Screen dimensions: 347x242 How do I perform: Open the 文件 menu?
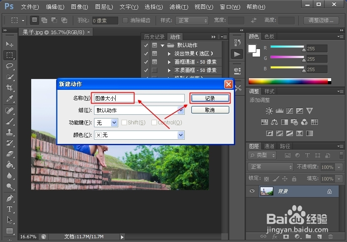click(x=30, y=7)
